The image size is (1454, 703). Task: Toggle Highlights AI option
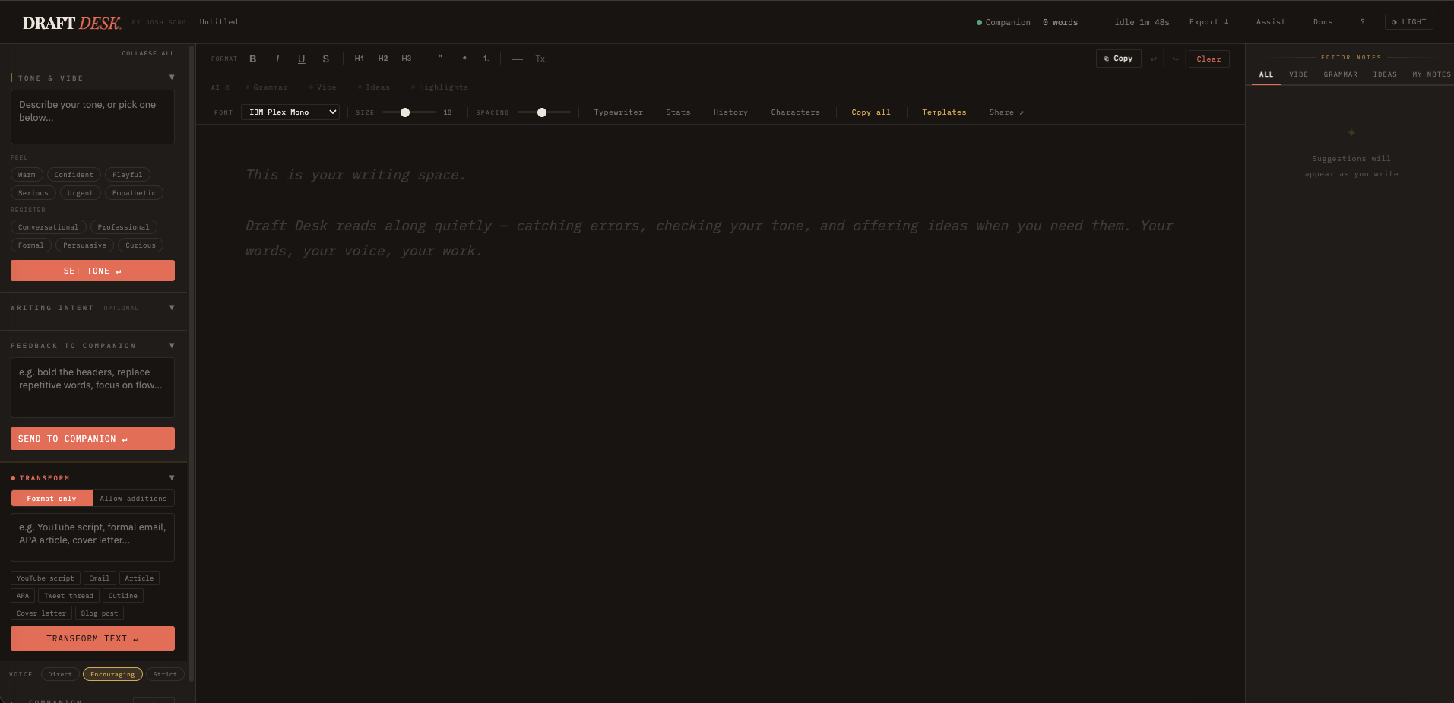pyautogui.click(x=439, y=87)
